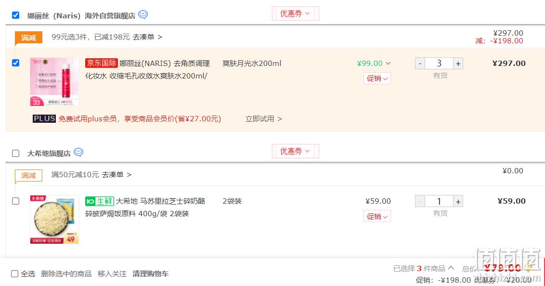545x286 pixels.
Task: Click the 2袋装 variant text
Action: [232, 201]
